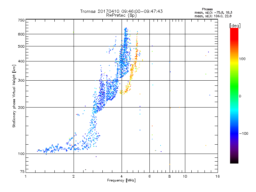Click y-axis tick label '500'

click(x=21, y=46)
